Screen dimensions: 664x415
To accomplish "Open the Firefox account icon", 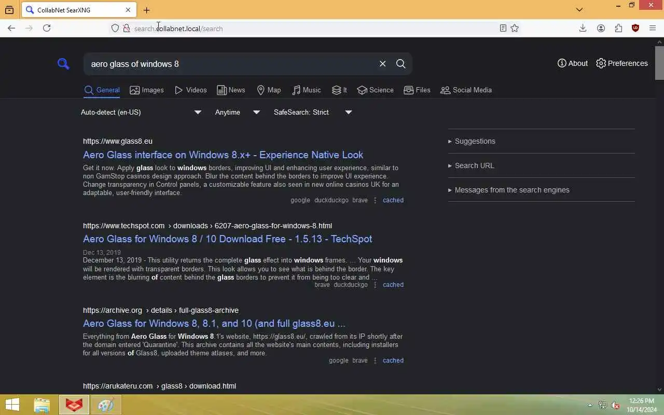I will coord(601,29).
